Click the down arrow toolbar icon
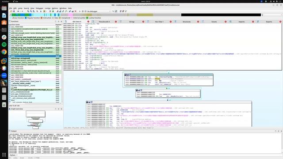 41,11
